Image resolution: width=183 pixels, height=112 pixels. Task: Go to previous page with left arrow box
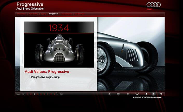click(23, 94)
